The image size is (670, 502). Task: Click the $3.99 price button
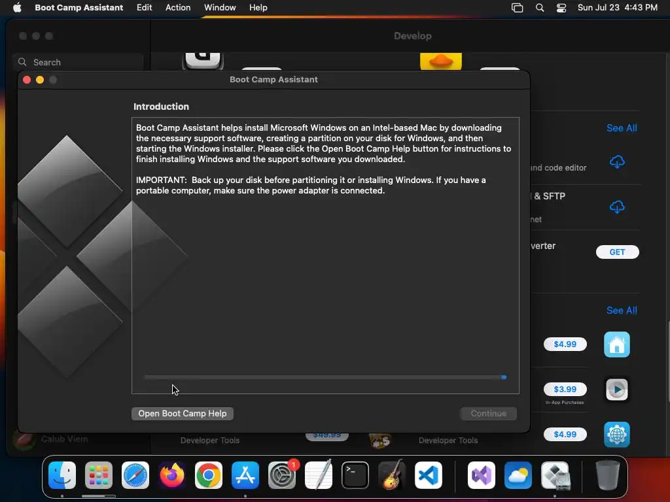[565, 390]
